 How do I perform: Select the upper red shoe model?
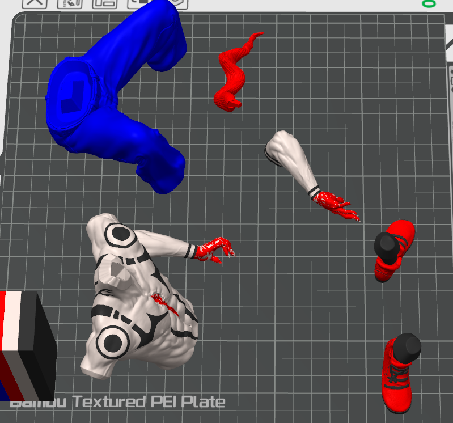[x=395, y=251]
